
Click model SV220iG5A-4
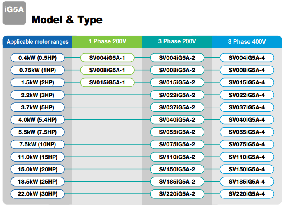tap(247, 194)
